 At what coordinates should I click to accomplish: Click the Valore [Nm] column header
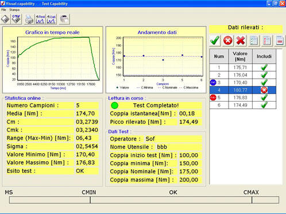(x=240, y=56)
